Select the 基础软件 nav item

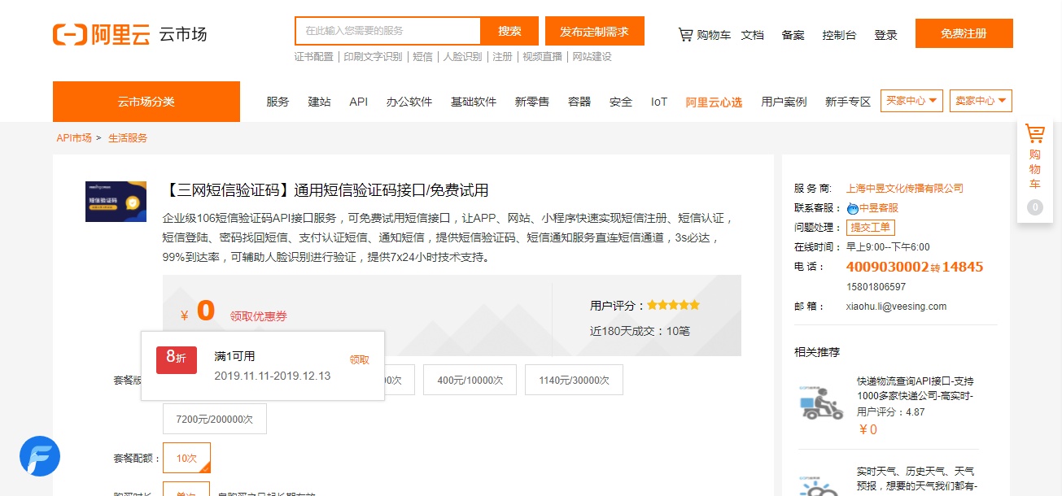474,102
